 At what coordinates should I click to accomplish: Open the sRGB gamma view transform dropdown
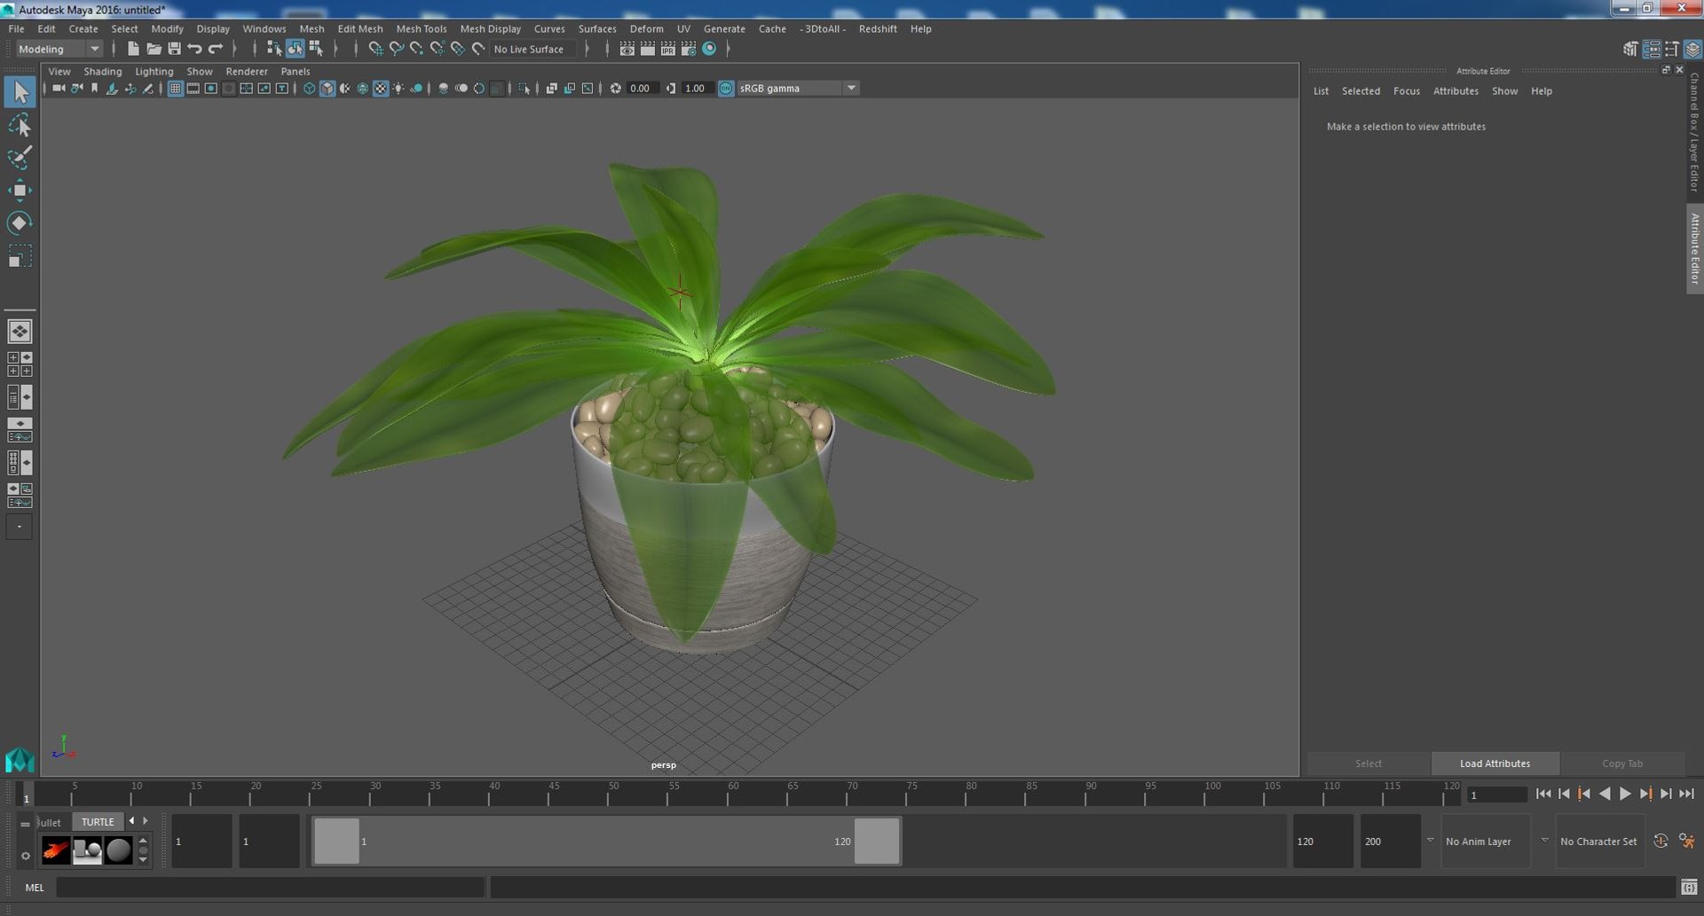pos(798,88)
